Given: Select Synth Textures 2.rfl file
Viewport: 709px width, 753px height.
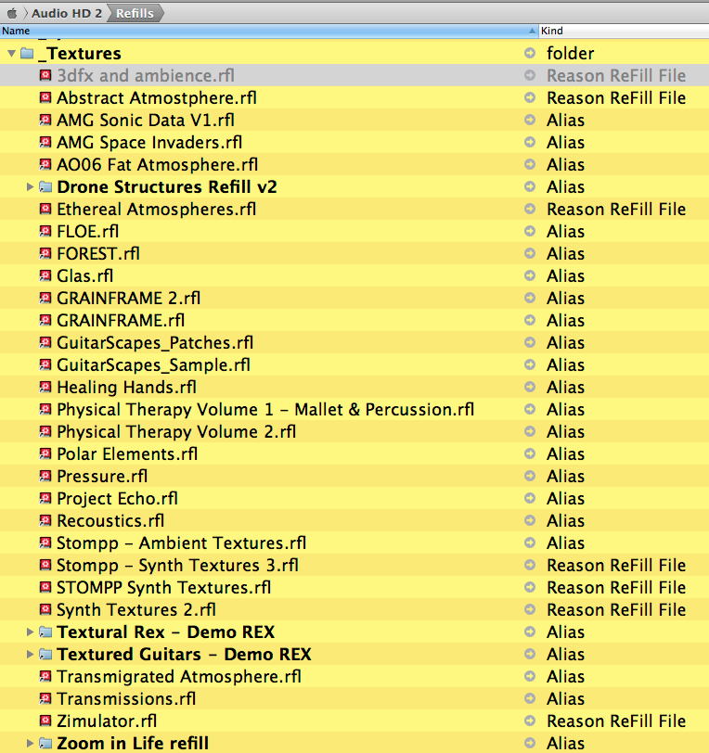Looking at the screenshot, I should click(136, 609).
